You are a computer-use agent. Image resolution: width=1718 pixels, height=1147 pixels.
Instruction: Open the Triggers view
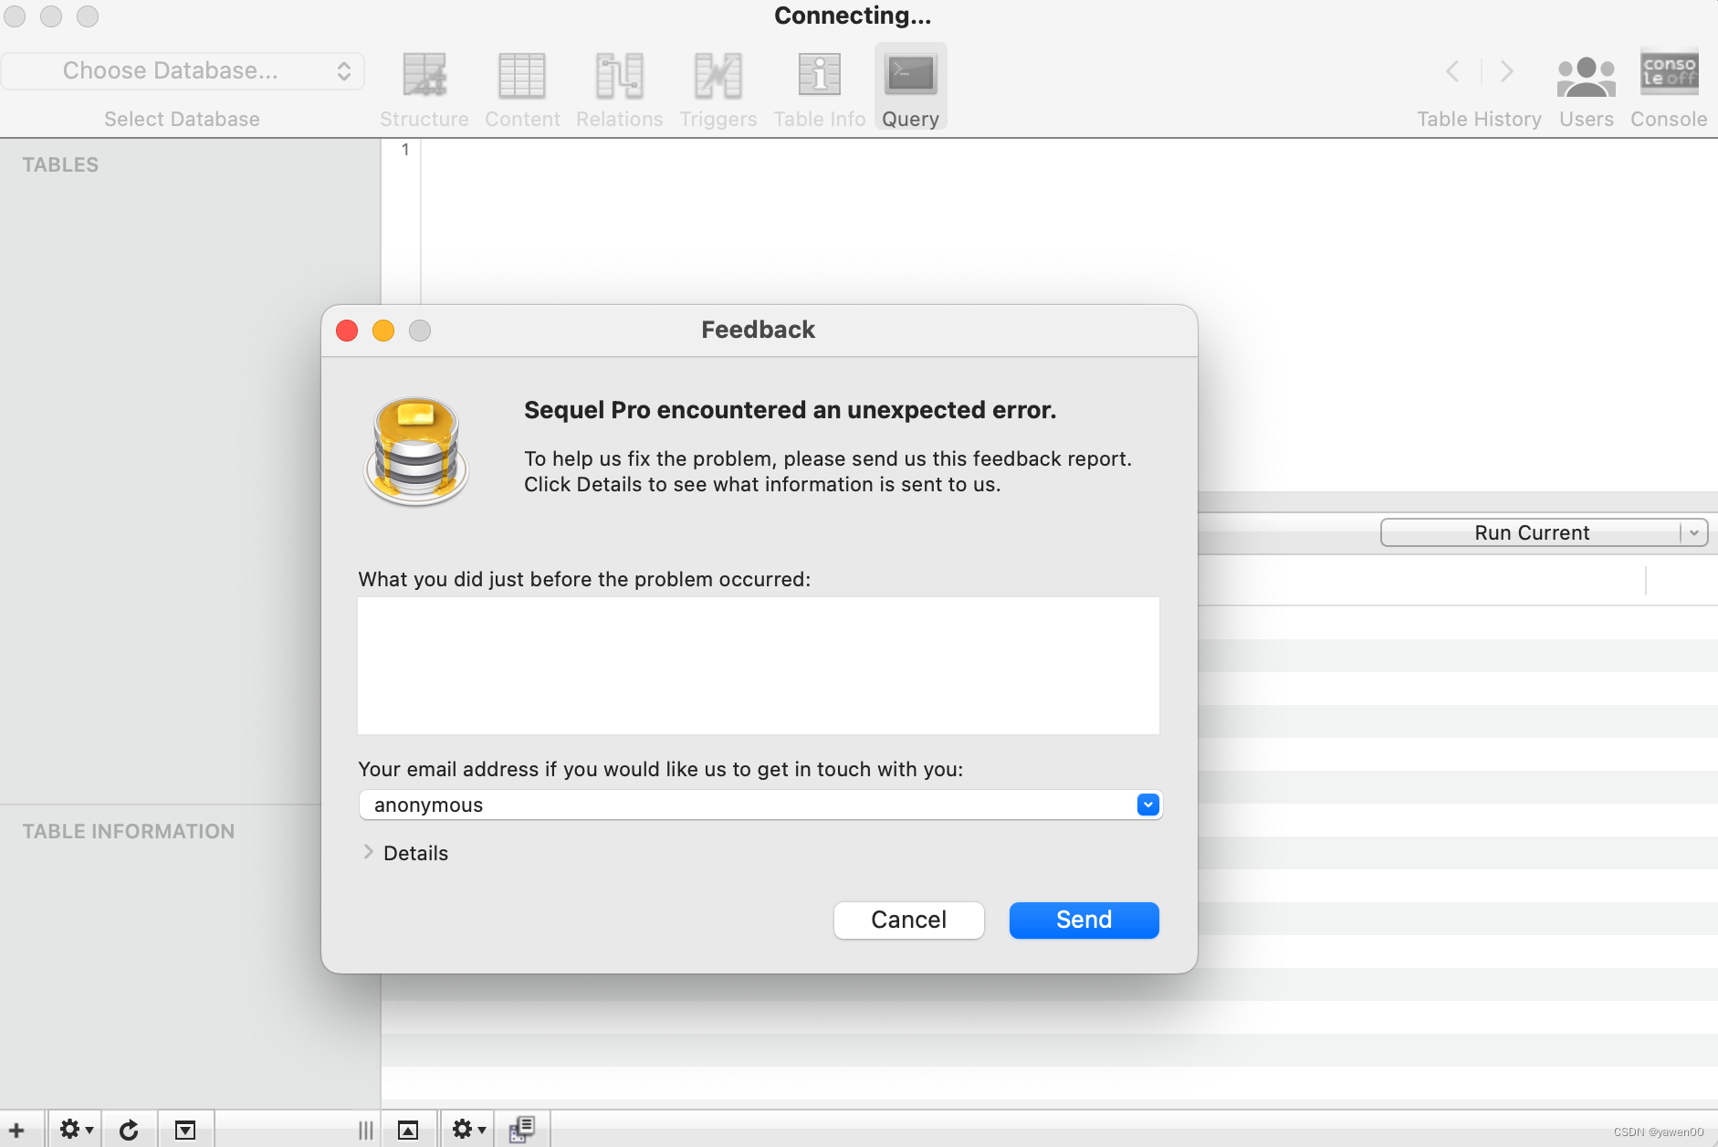tap(718, 89)
